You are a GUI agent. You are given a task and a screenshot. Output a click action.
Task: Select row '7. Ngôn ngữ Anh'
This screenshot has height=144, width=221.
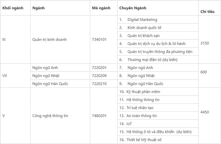[158, 68]
